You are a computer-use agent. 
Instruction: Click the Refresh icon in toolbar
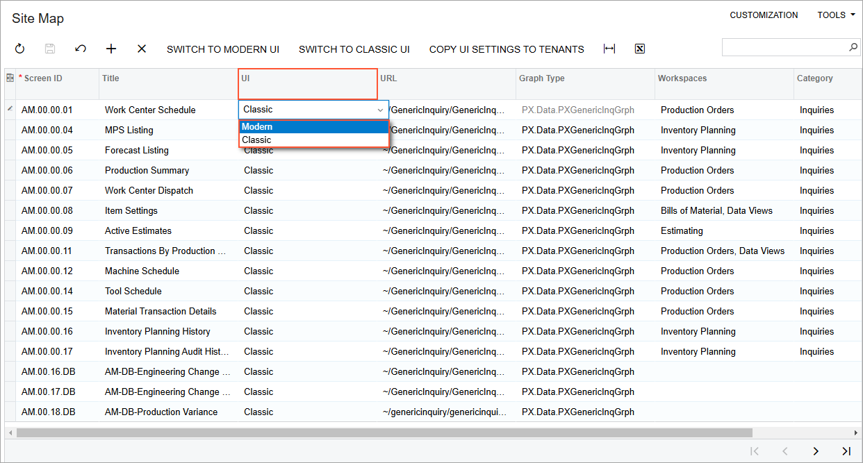[19, 49]
